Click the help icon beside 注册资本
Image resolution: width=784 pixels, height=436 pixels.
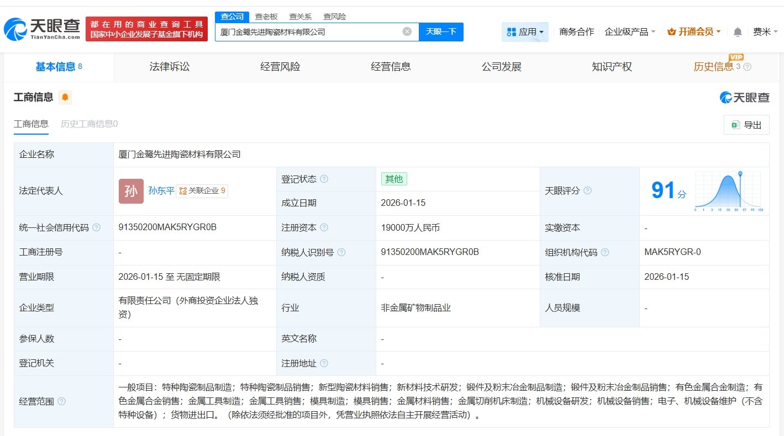324,228
